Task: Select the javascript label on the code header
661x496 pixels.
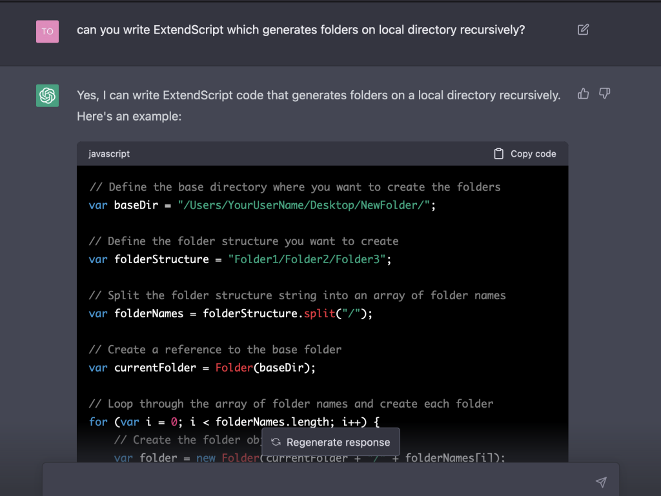Action: 109,154
